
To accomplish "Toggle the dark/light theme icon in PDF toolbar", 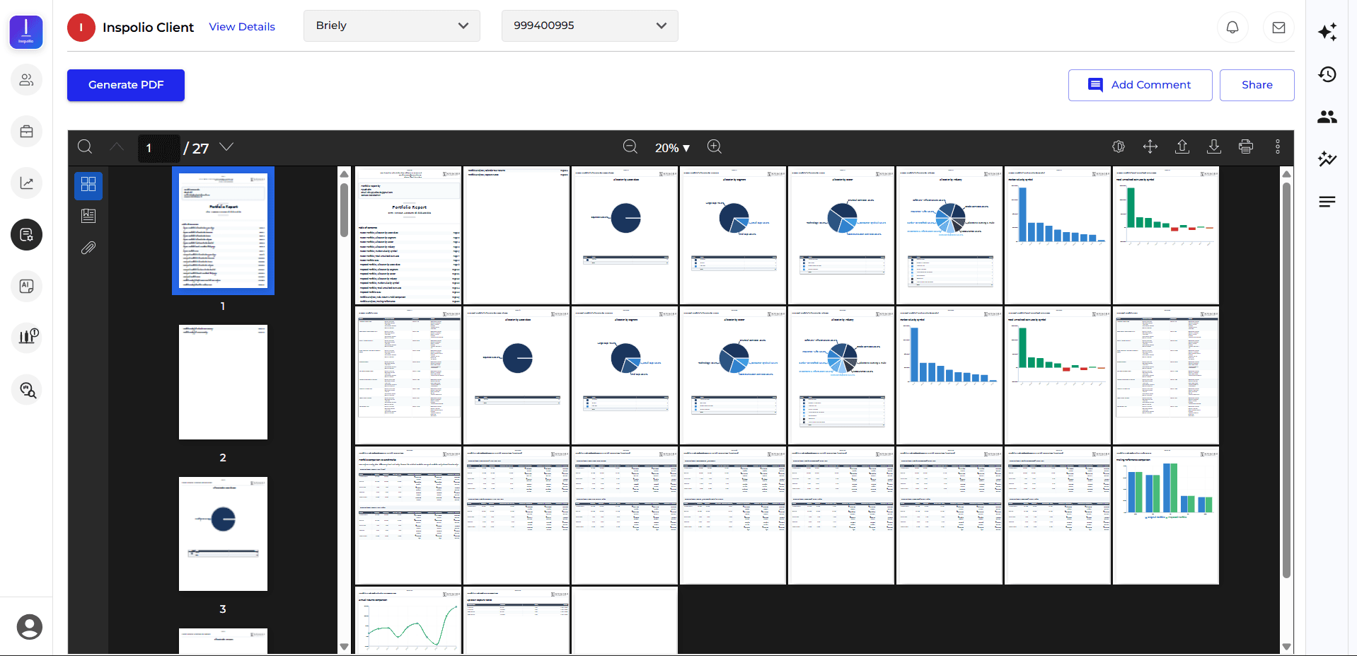I will [x=1119, y=146].
